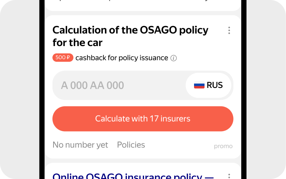The width and height of the screenshot is (286, 179).
Task: Open three-dot menu on OSAGO calculation card
Action: click(x=229, y=30)
